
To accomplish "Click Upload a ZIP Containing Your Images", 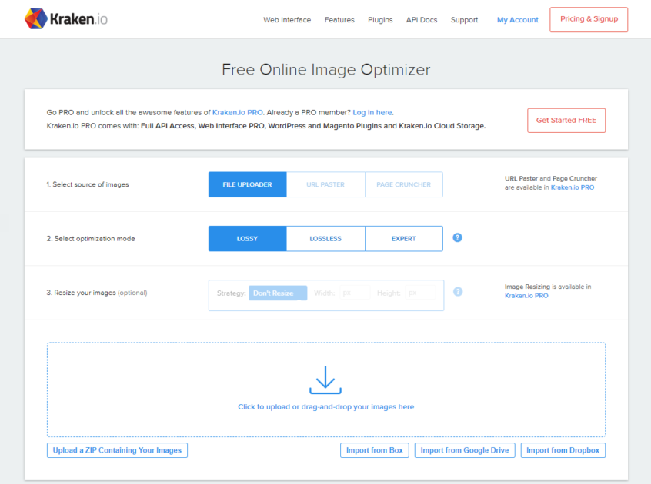I will pyautogui.click(x=117, y=450).
